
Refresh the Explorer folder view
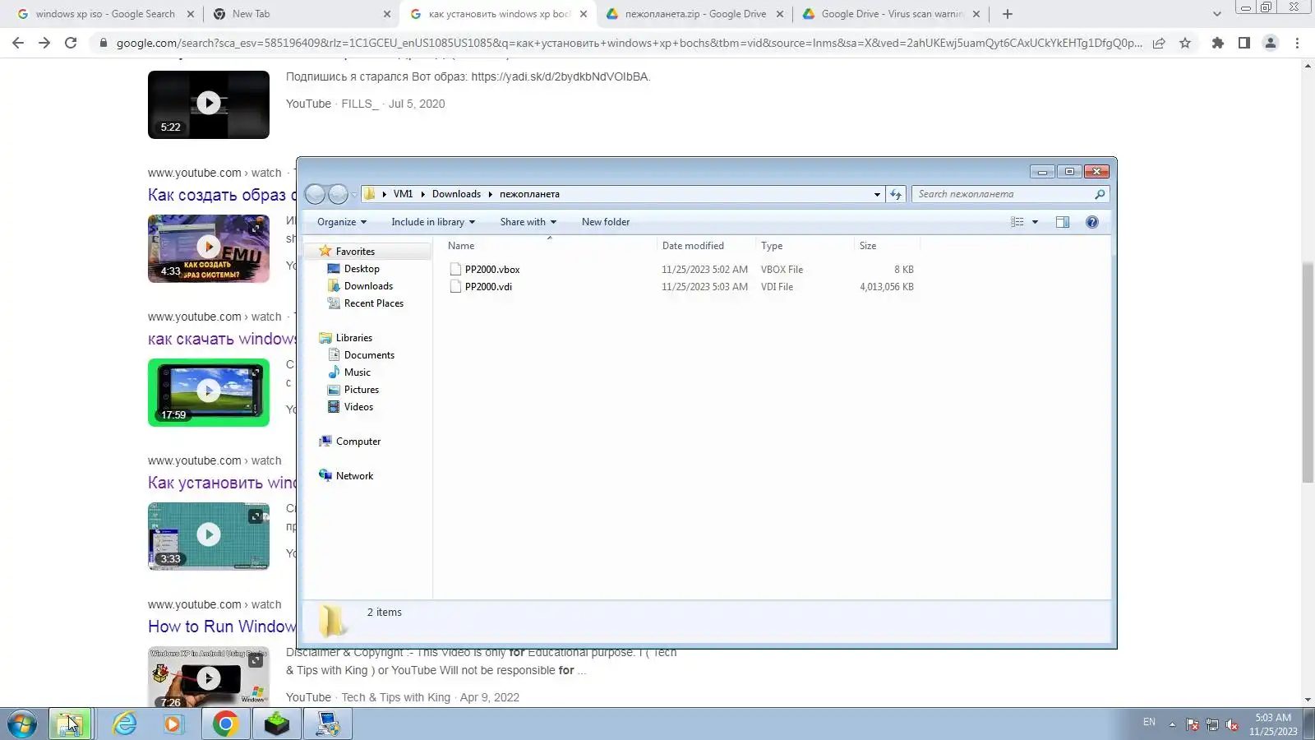(x=896, y=194)
